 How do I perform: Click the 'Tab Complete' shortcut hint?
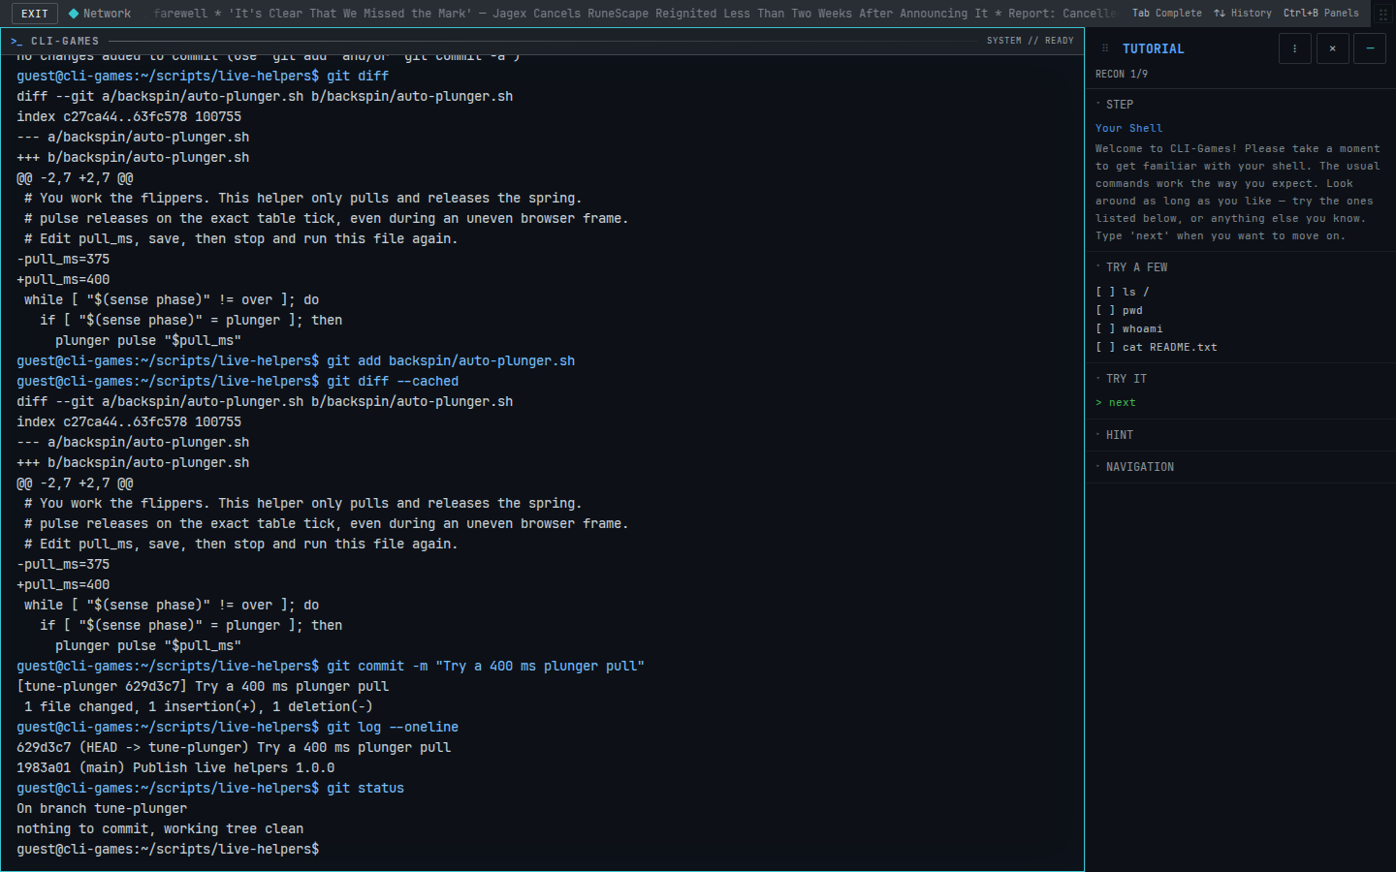[1167, 14]
